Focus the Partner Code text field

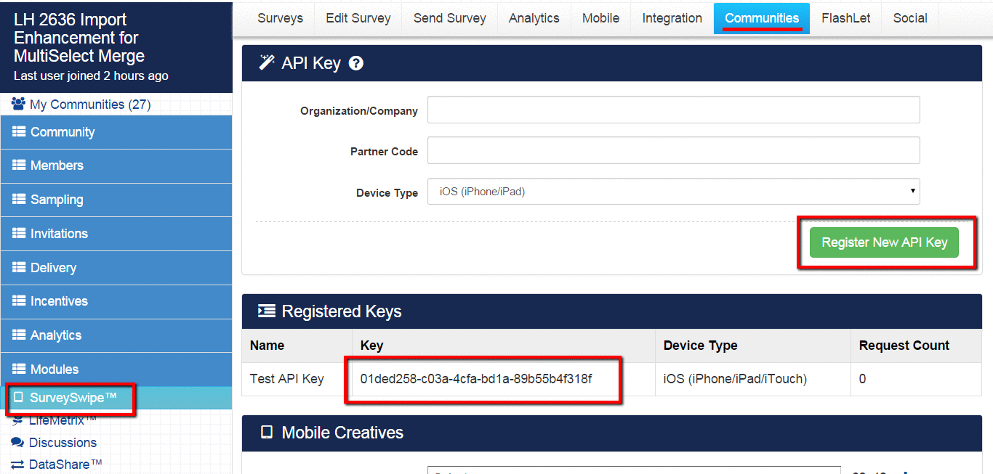click(x=673, y=150)
